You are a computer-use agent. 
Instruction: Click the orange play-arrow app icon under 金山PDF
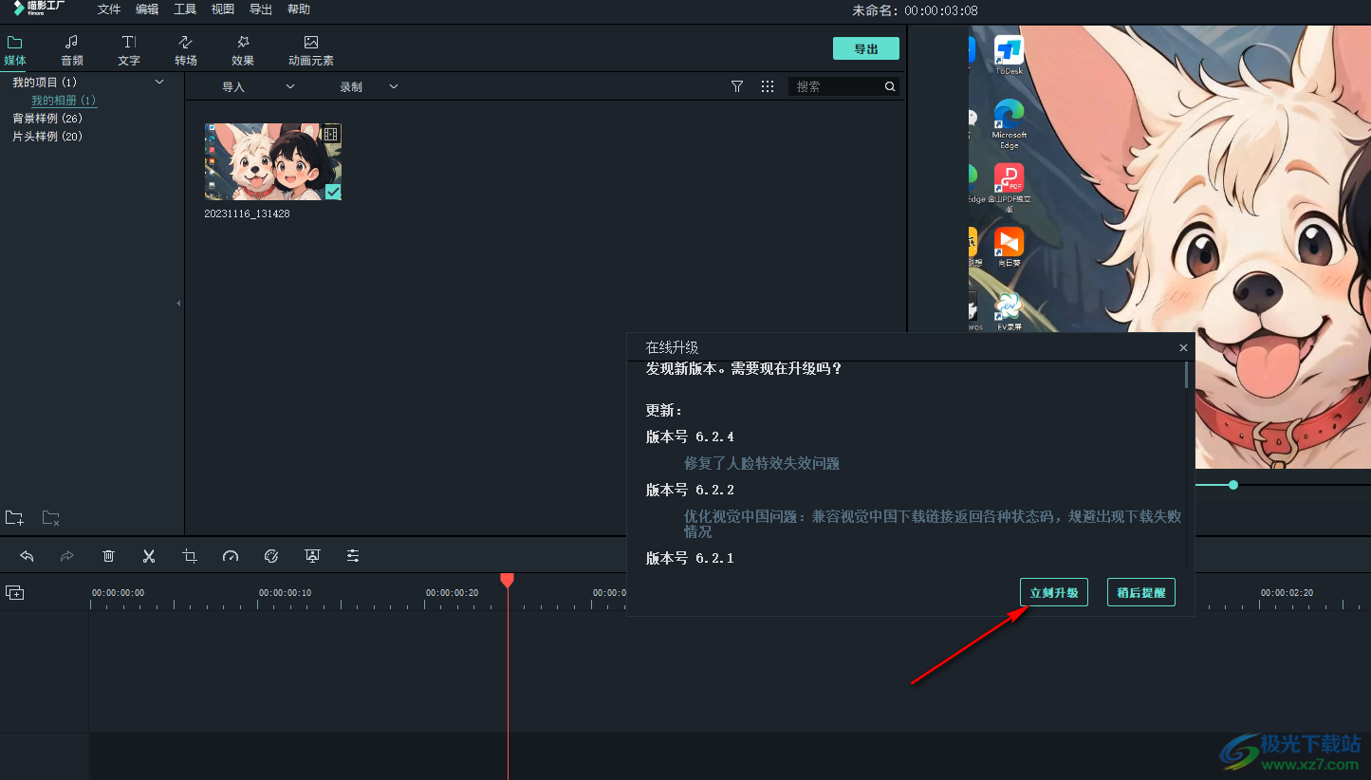(x=1009, y=247)
